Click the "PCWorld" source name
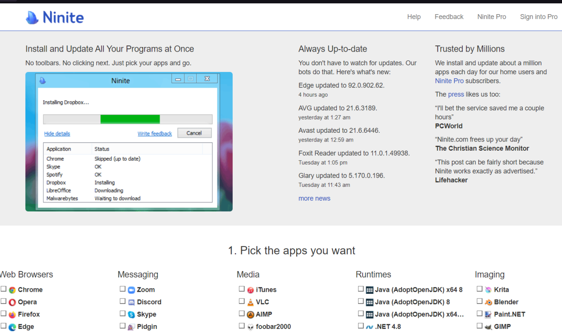562x333 pixels. (449, 126)
